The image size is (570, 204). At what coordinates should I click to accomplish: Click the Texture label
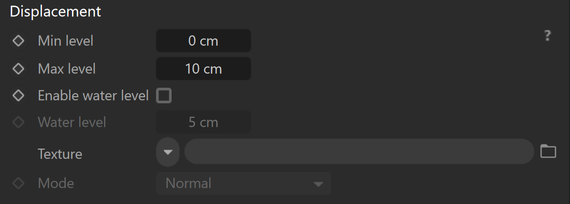click(x=60, y=154)
